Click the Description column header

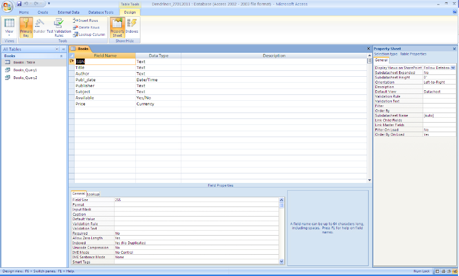coord(274,55)
